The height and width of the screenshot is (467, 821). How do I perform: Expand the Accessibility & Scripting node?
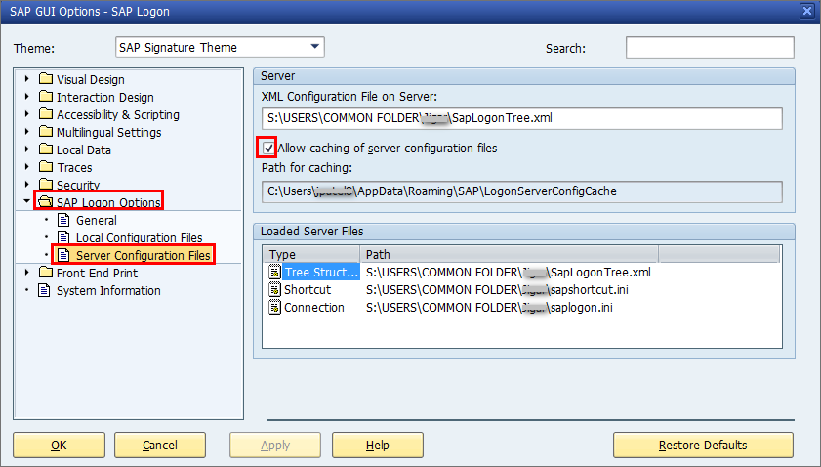click(26, 114)
